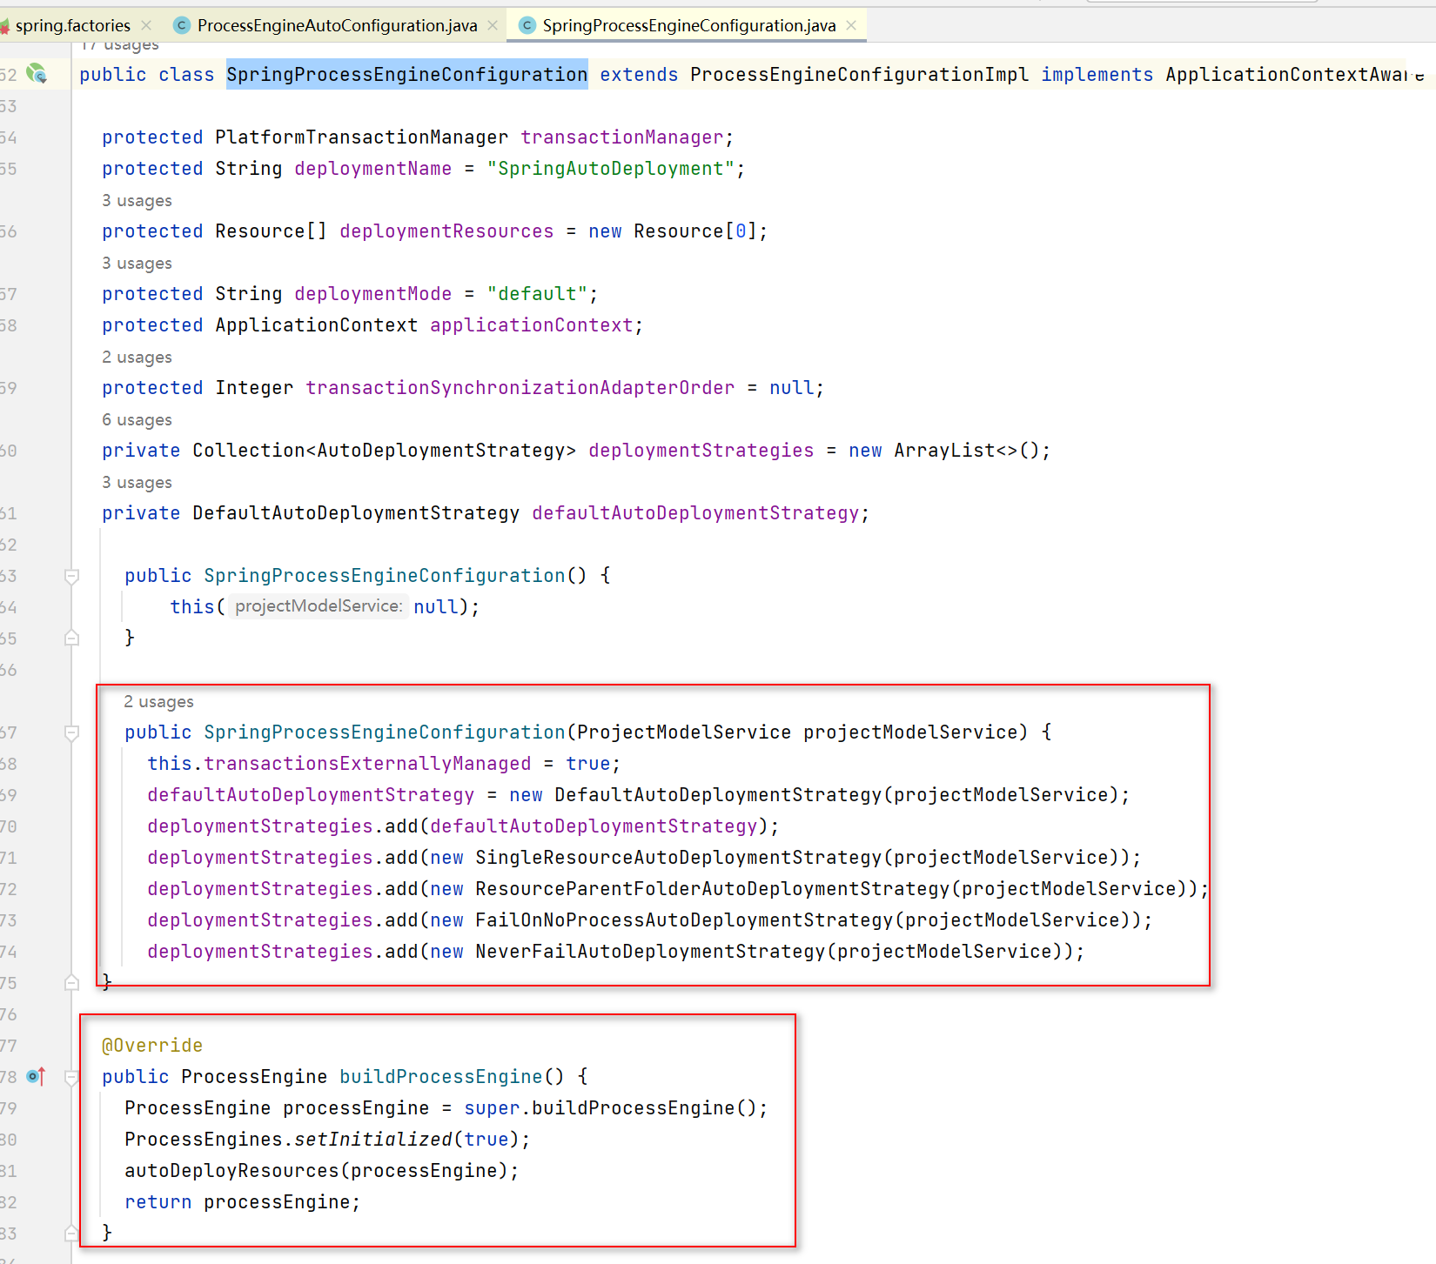Screen dimensions: 1436x1264
Task: Click the fold end marker of buildProcessEngine
Action: [72, 1233]
